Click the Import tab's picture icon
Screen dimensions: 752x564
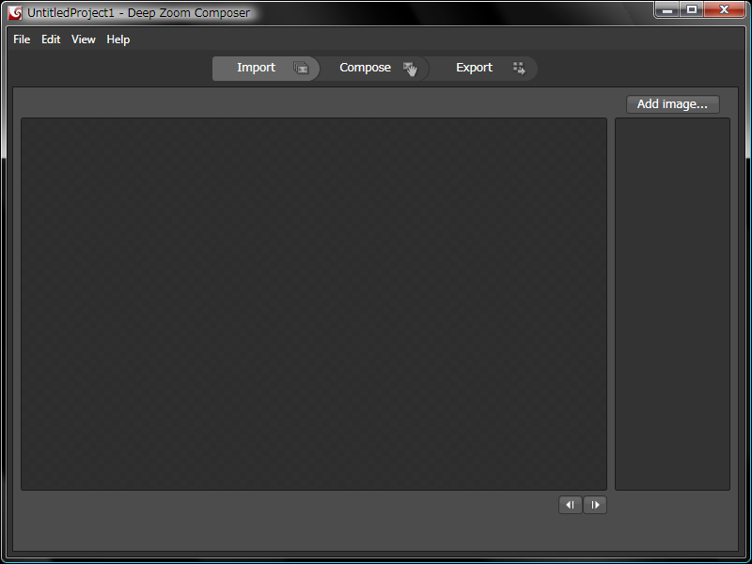pyautogui.click(x=301, y=68)
